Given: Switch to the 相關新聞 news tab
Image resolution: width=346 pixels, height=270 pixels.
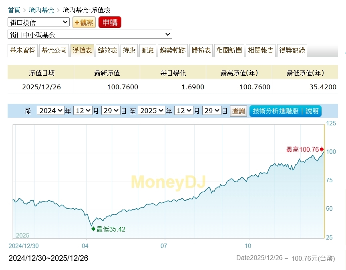Looking at the screenshot, I should pos(229,50).
